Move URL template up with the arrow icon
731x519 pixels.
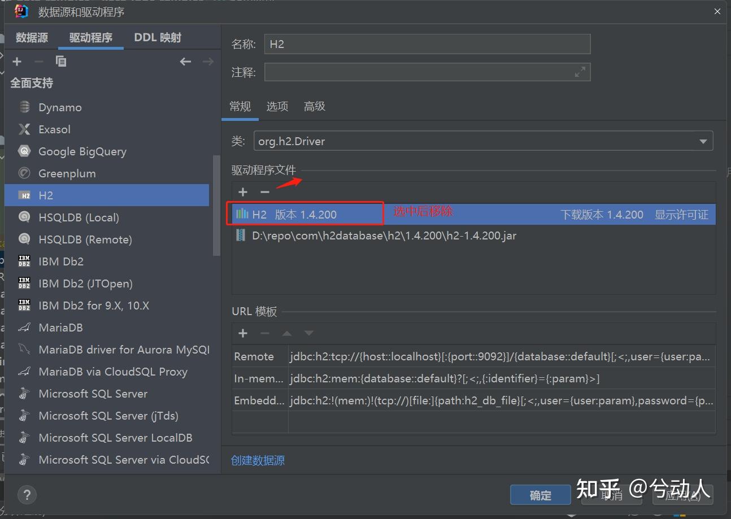[x=287, y=333]
